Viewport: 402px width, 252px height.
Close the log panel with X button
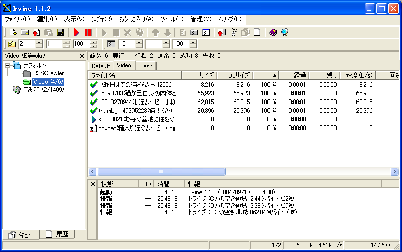93,184
